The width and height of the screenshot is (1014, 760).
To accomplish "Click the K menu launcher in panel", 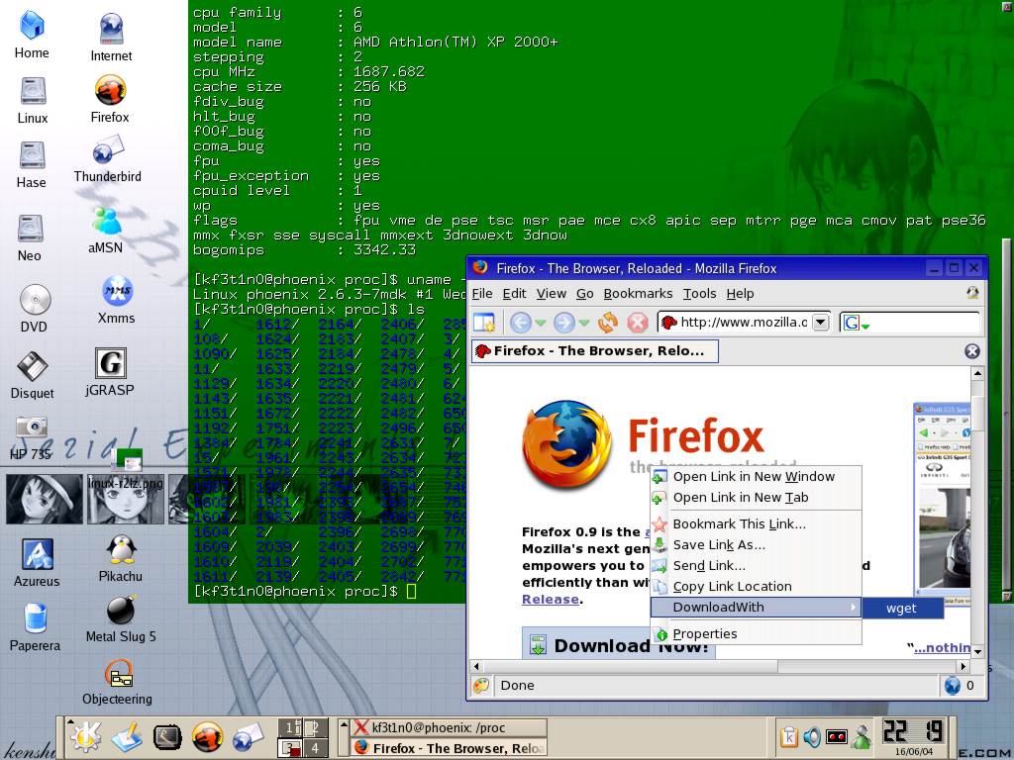I will tap(83, 737).
